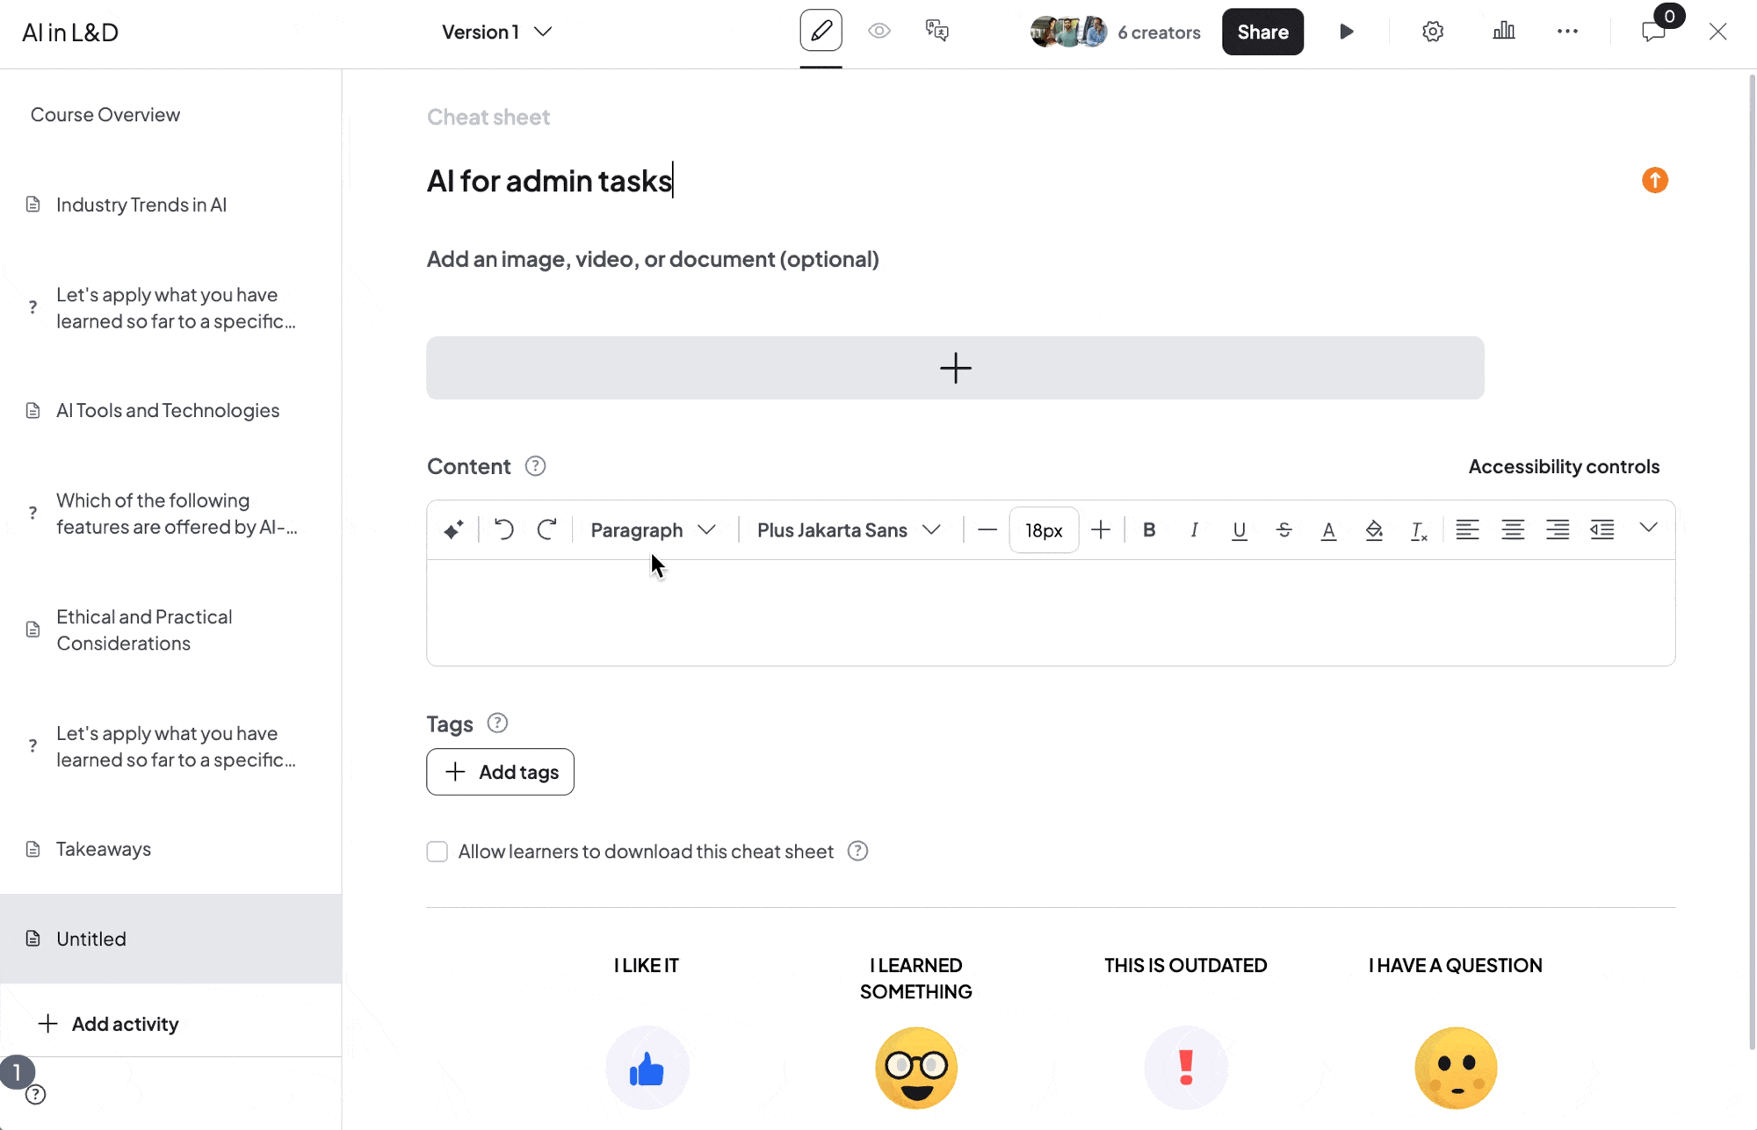Screen dimensions: 1757x1130
Task: Open the three-dot more options menu
Action: pos(1567,32)
